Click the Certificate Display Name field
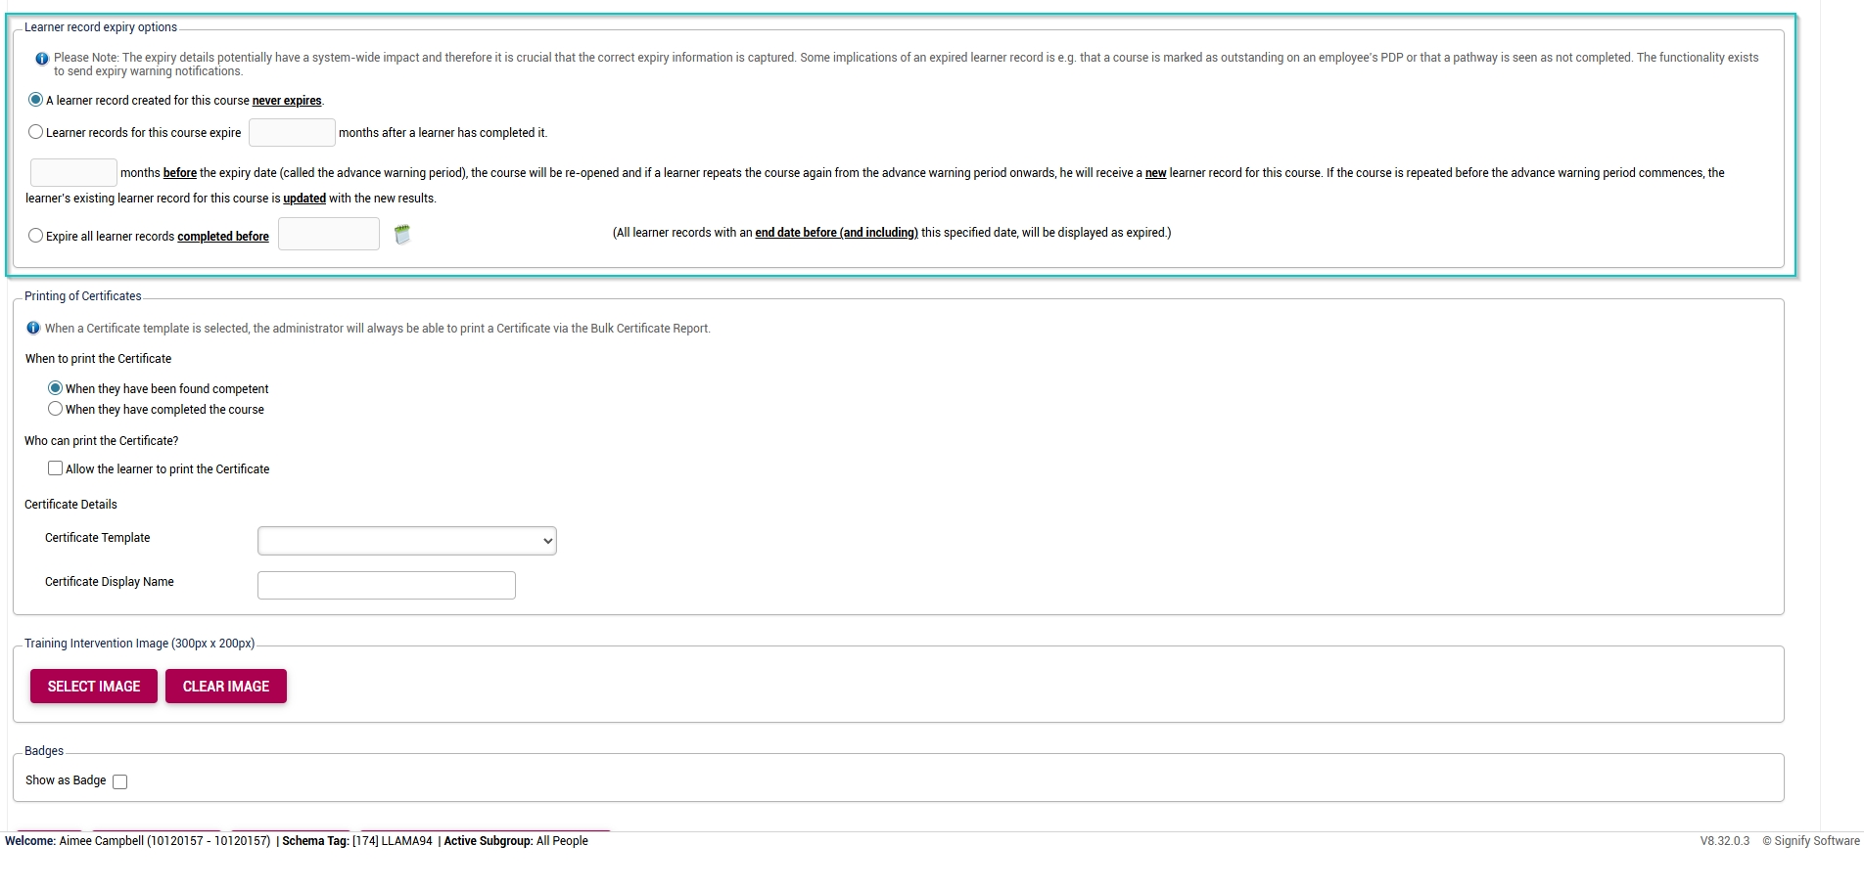The width and height of the screenshot is (1864, 890). click(387, 585)
